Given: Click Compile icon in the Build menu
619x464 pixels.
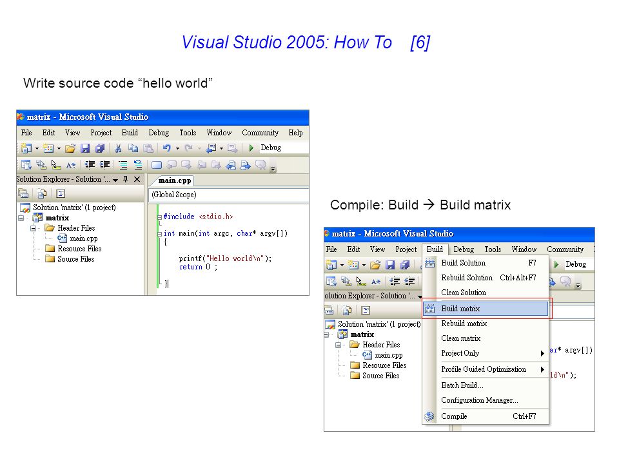Looking at the screenshot, I should tap(429, 416).
